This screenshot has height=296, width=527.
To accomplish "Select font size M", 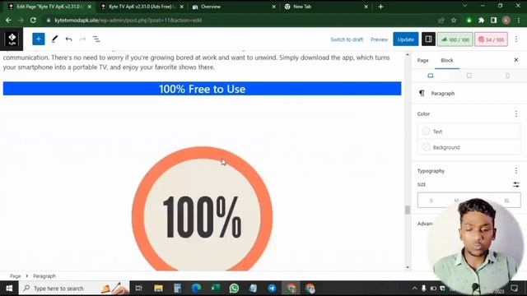I will pos(456,201).
